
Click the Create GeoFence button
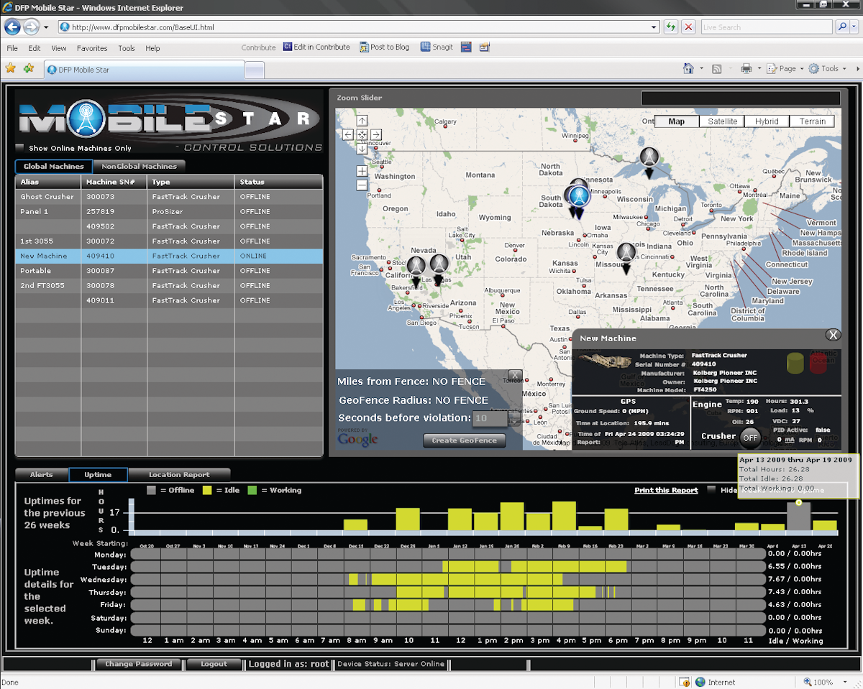click(464, 442)
